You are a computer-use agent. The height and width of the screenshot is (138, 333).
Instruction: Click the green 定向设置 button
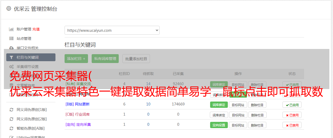(219, 125)
